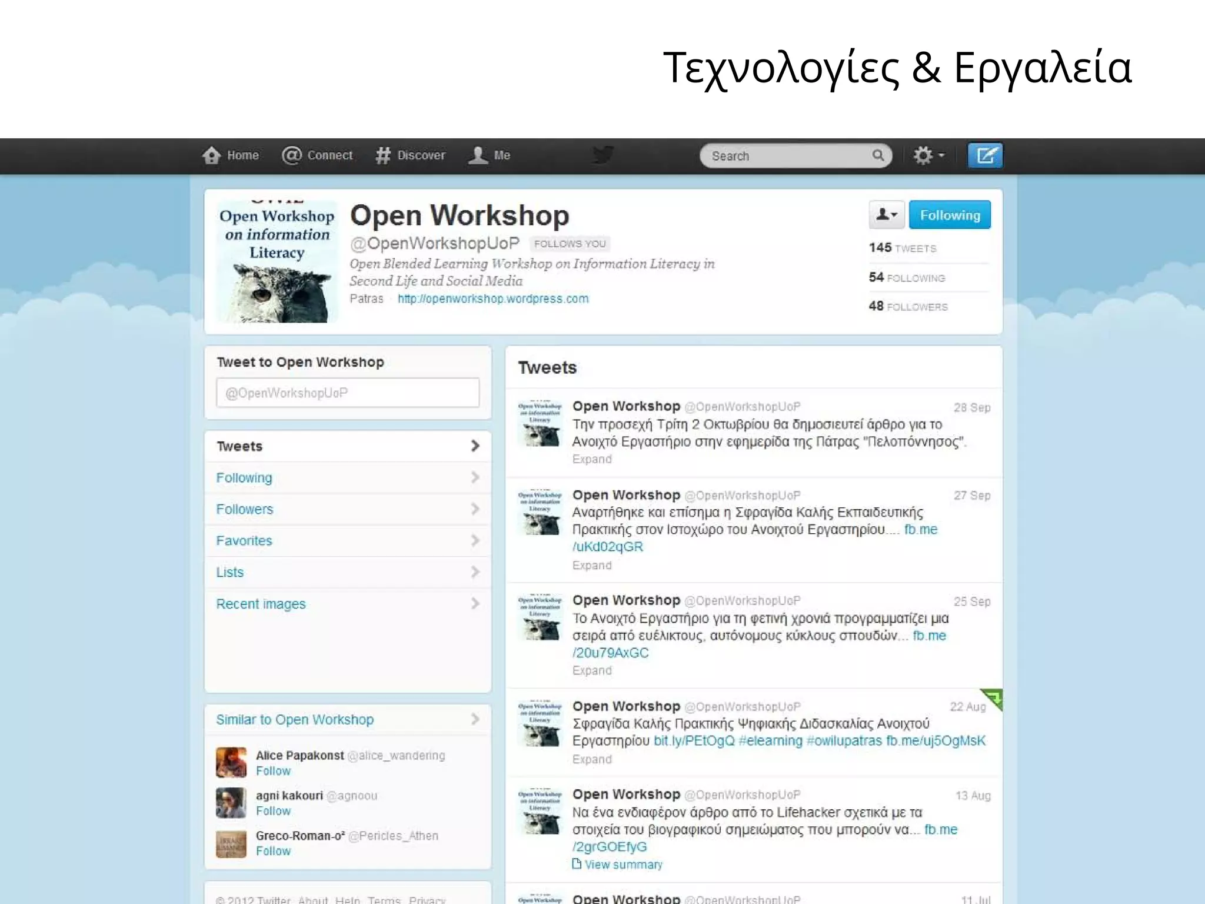Select Favorites in the sidebar menu
The image size is (1205, 904).
(244, 541)
